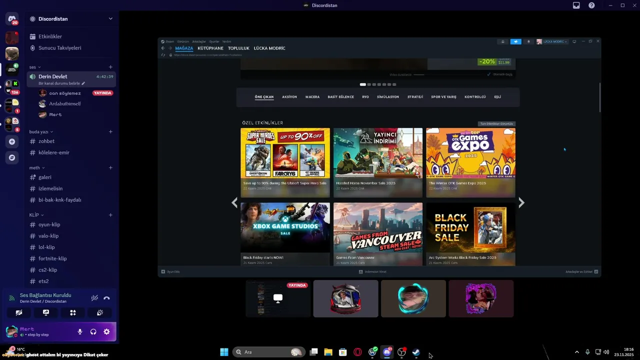The width and height of the screenshot is (640, 360).
Task: Reload the Steam store page
Action: pyautogui.click(x=163, y=54)
